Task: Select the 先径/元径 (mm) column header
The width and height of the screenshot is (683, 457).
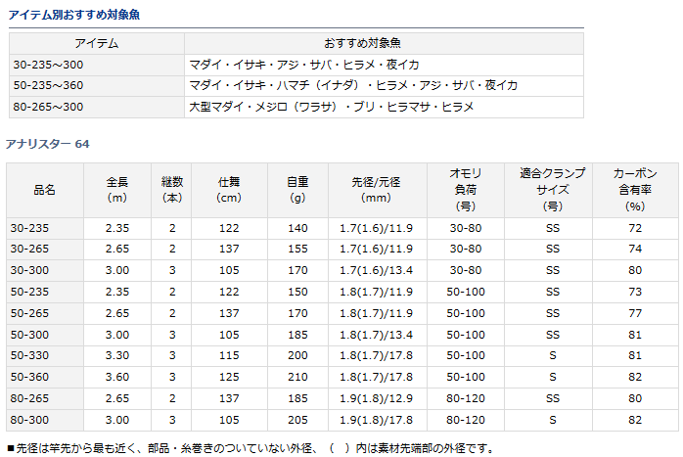Action: point(376,189)
